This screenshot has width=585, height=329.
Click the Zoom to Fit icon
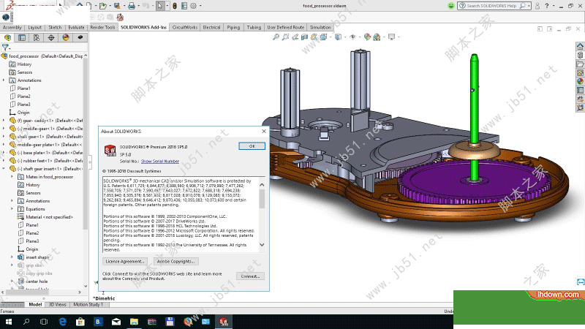(276, 37)
